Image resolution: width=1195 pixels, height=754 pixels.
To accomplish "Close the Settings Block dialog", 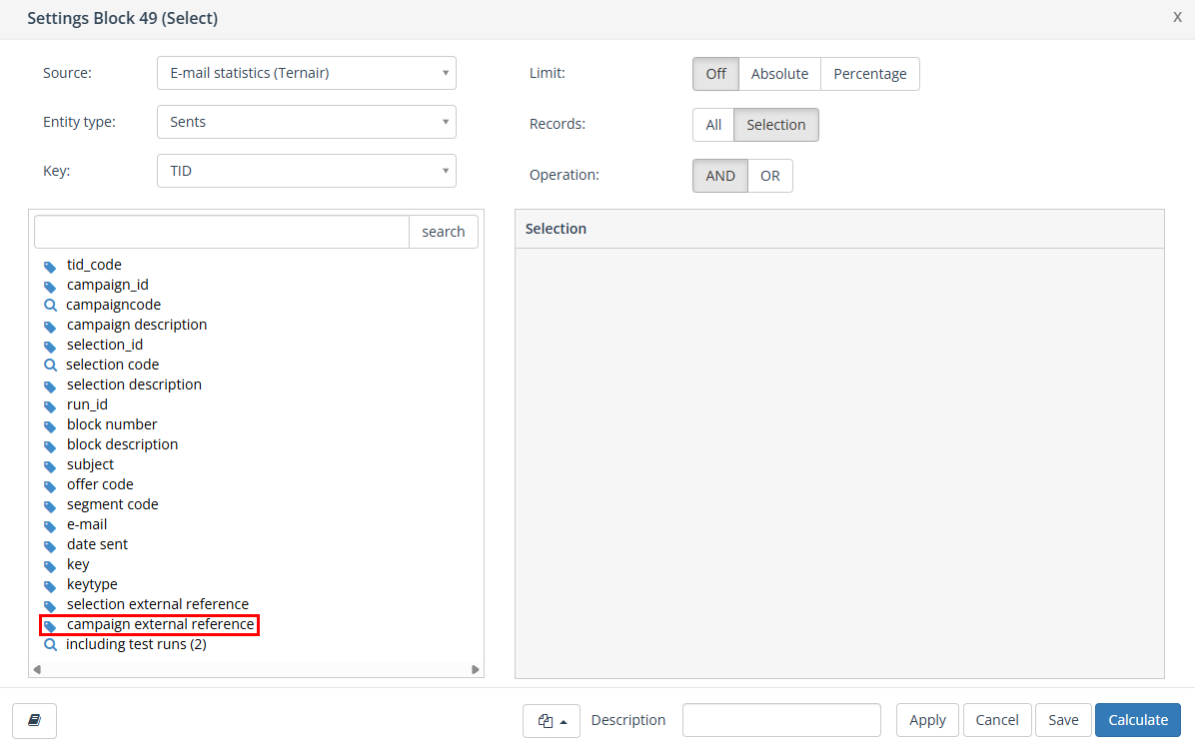I will click(1177, 17).
